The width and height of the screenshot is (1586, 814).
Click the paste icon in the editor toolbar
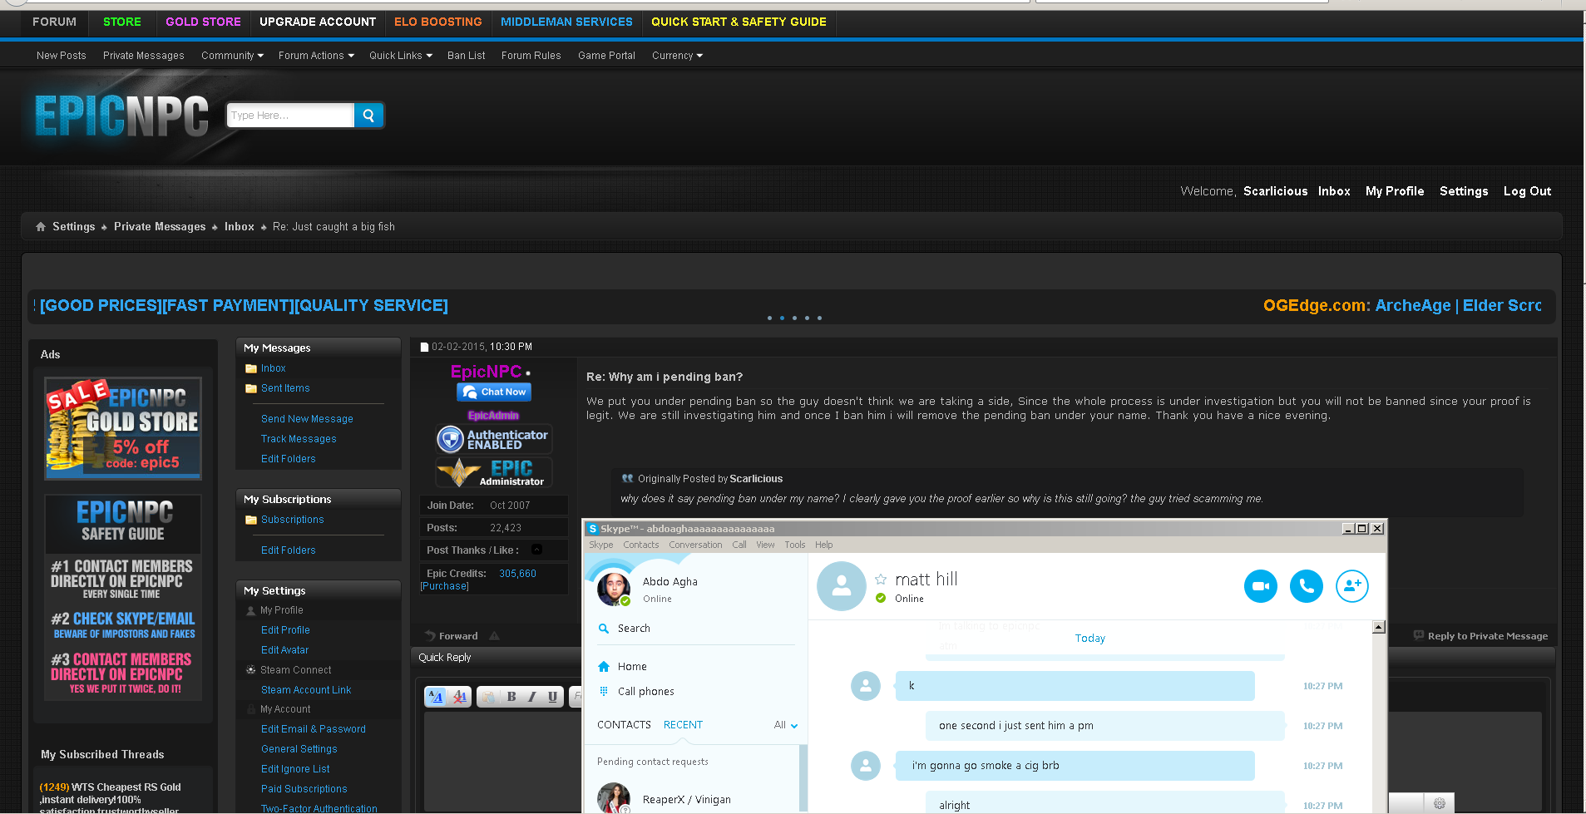[489, 697]
